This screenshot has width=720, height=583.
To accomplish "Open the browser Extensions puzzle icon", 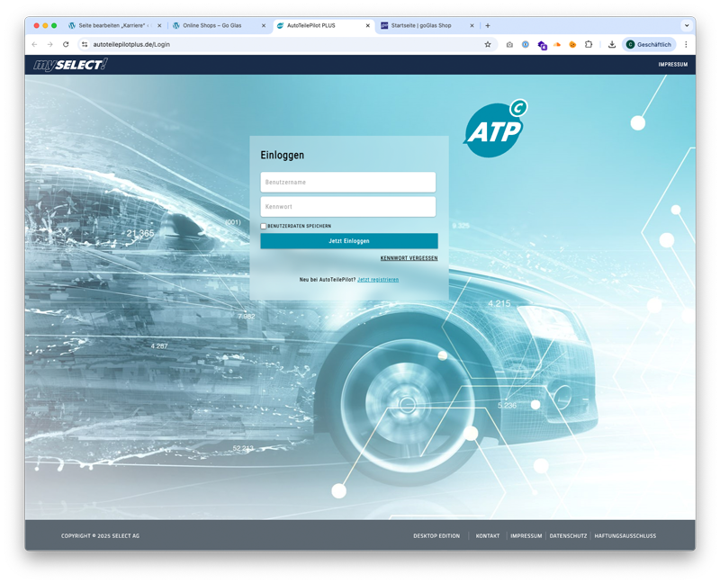I will pos(589,44).
